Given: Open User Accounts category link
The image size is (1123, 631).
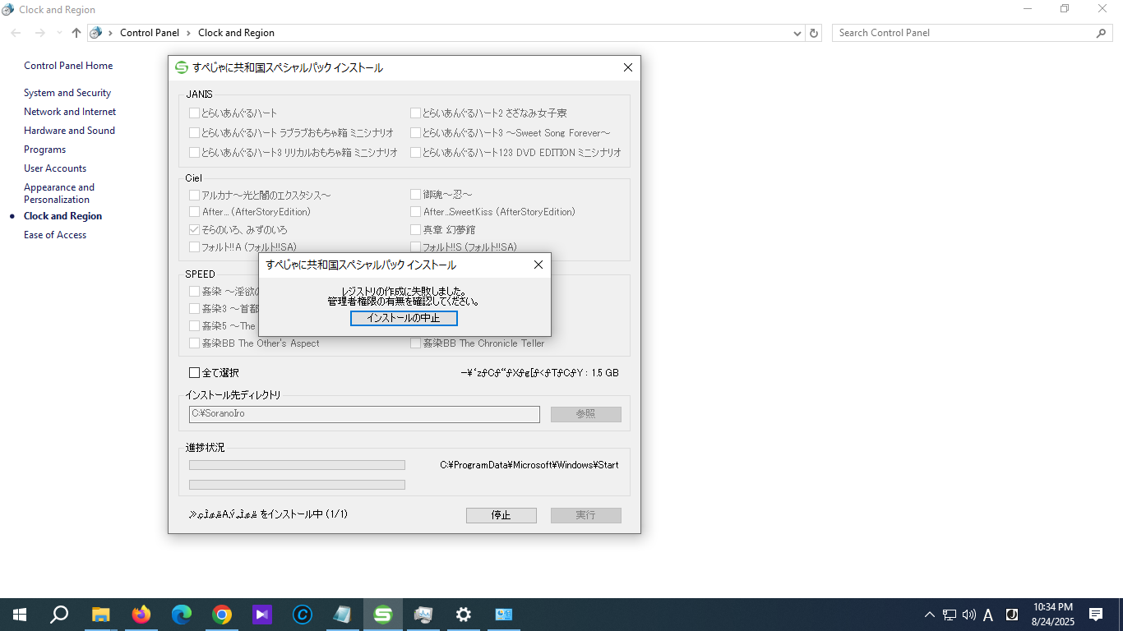Looking at the screenshot, I should tap(55, 168).
